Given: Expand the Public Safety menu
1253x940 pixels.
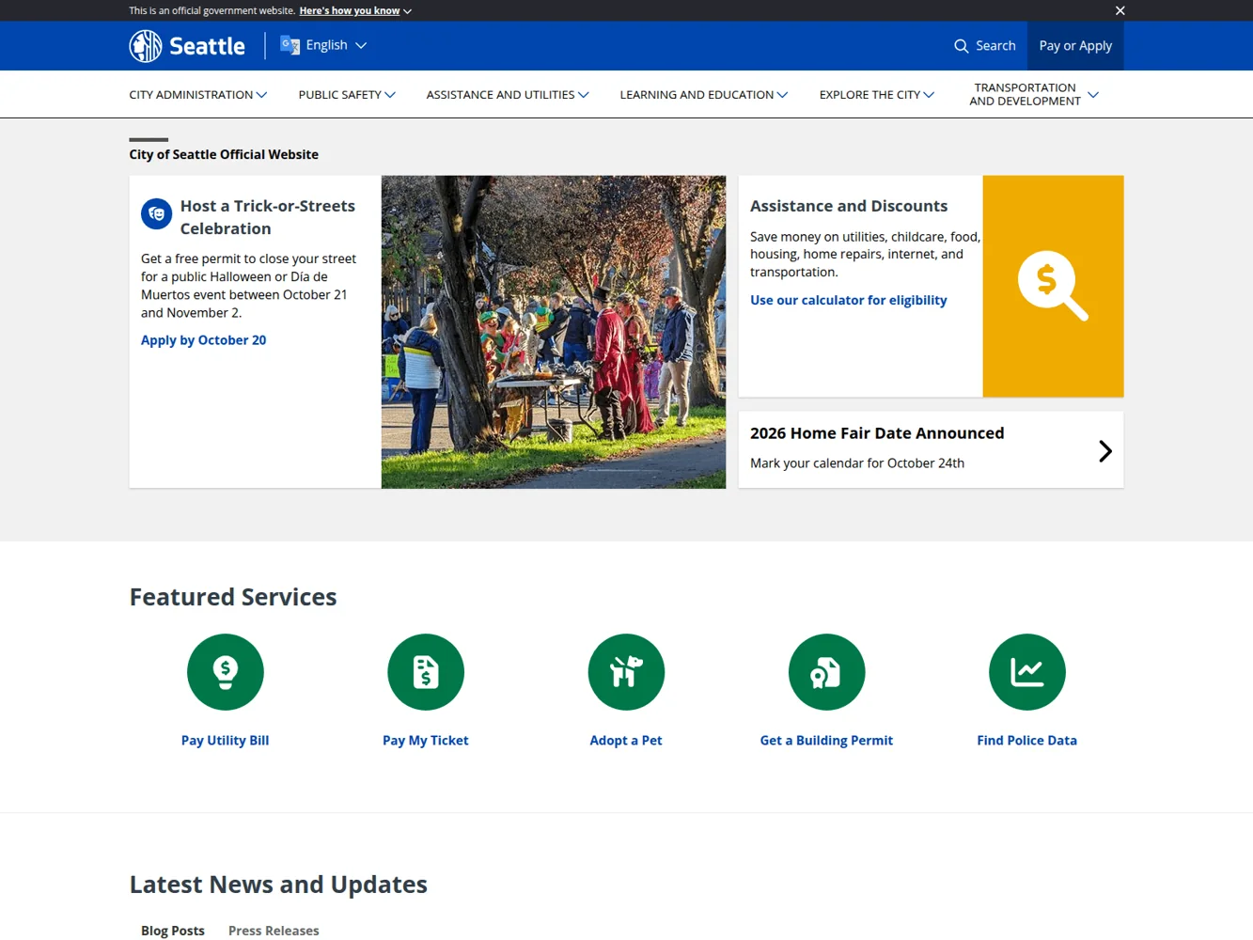Looking at the screenshot, I should pyautogui.click(x=347, y=95).
